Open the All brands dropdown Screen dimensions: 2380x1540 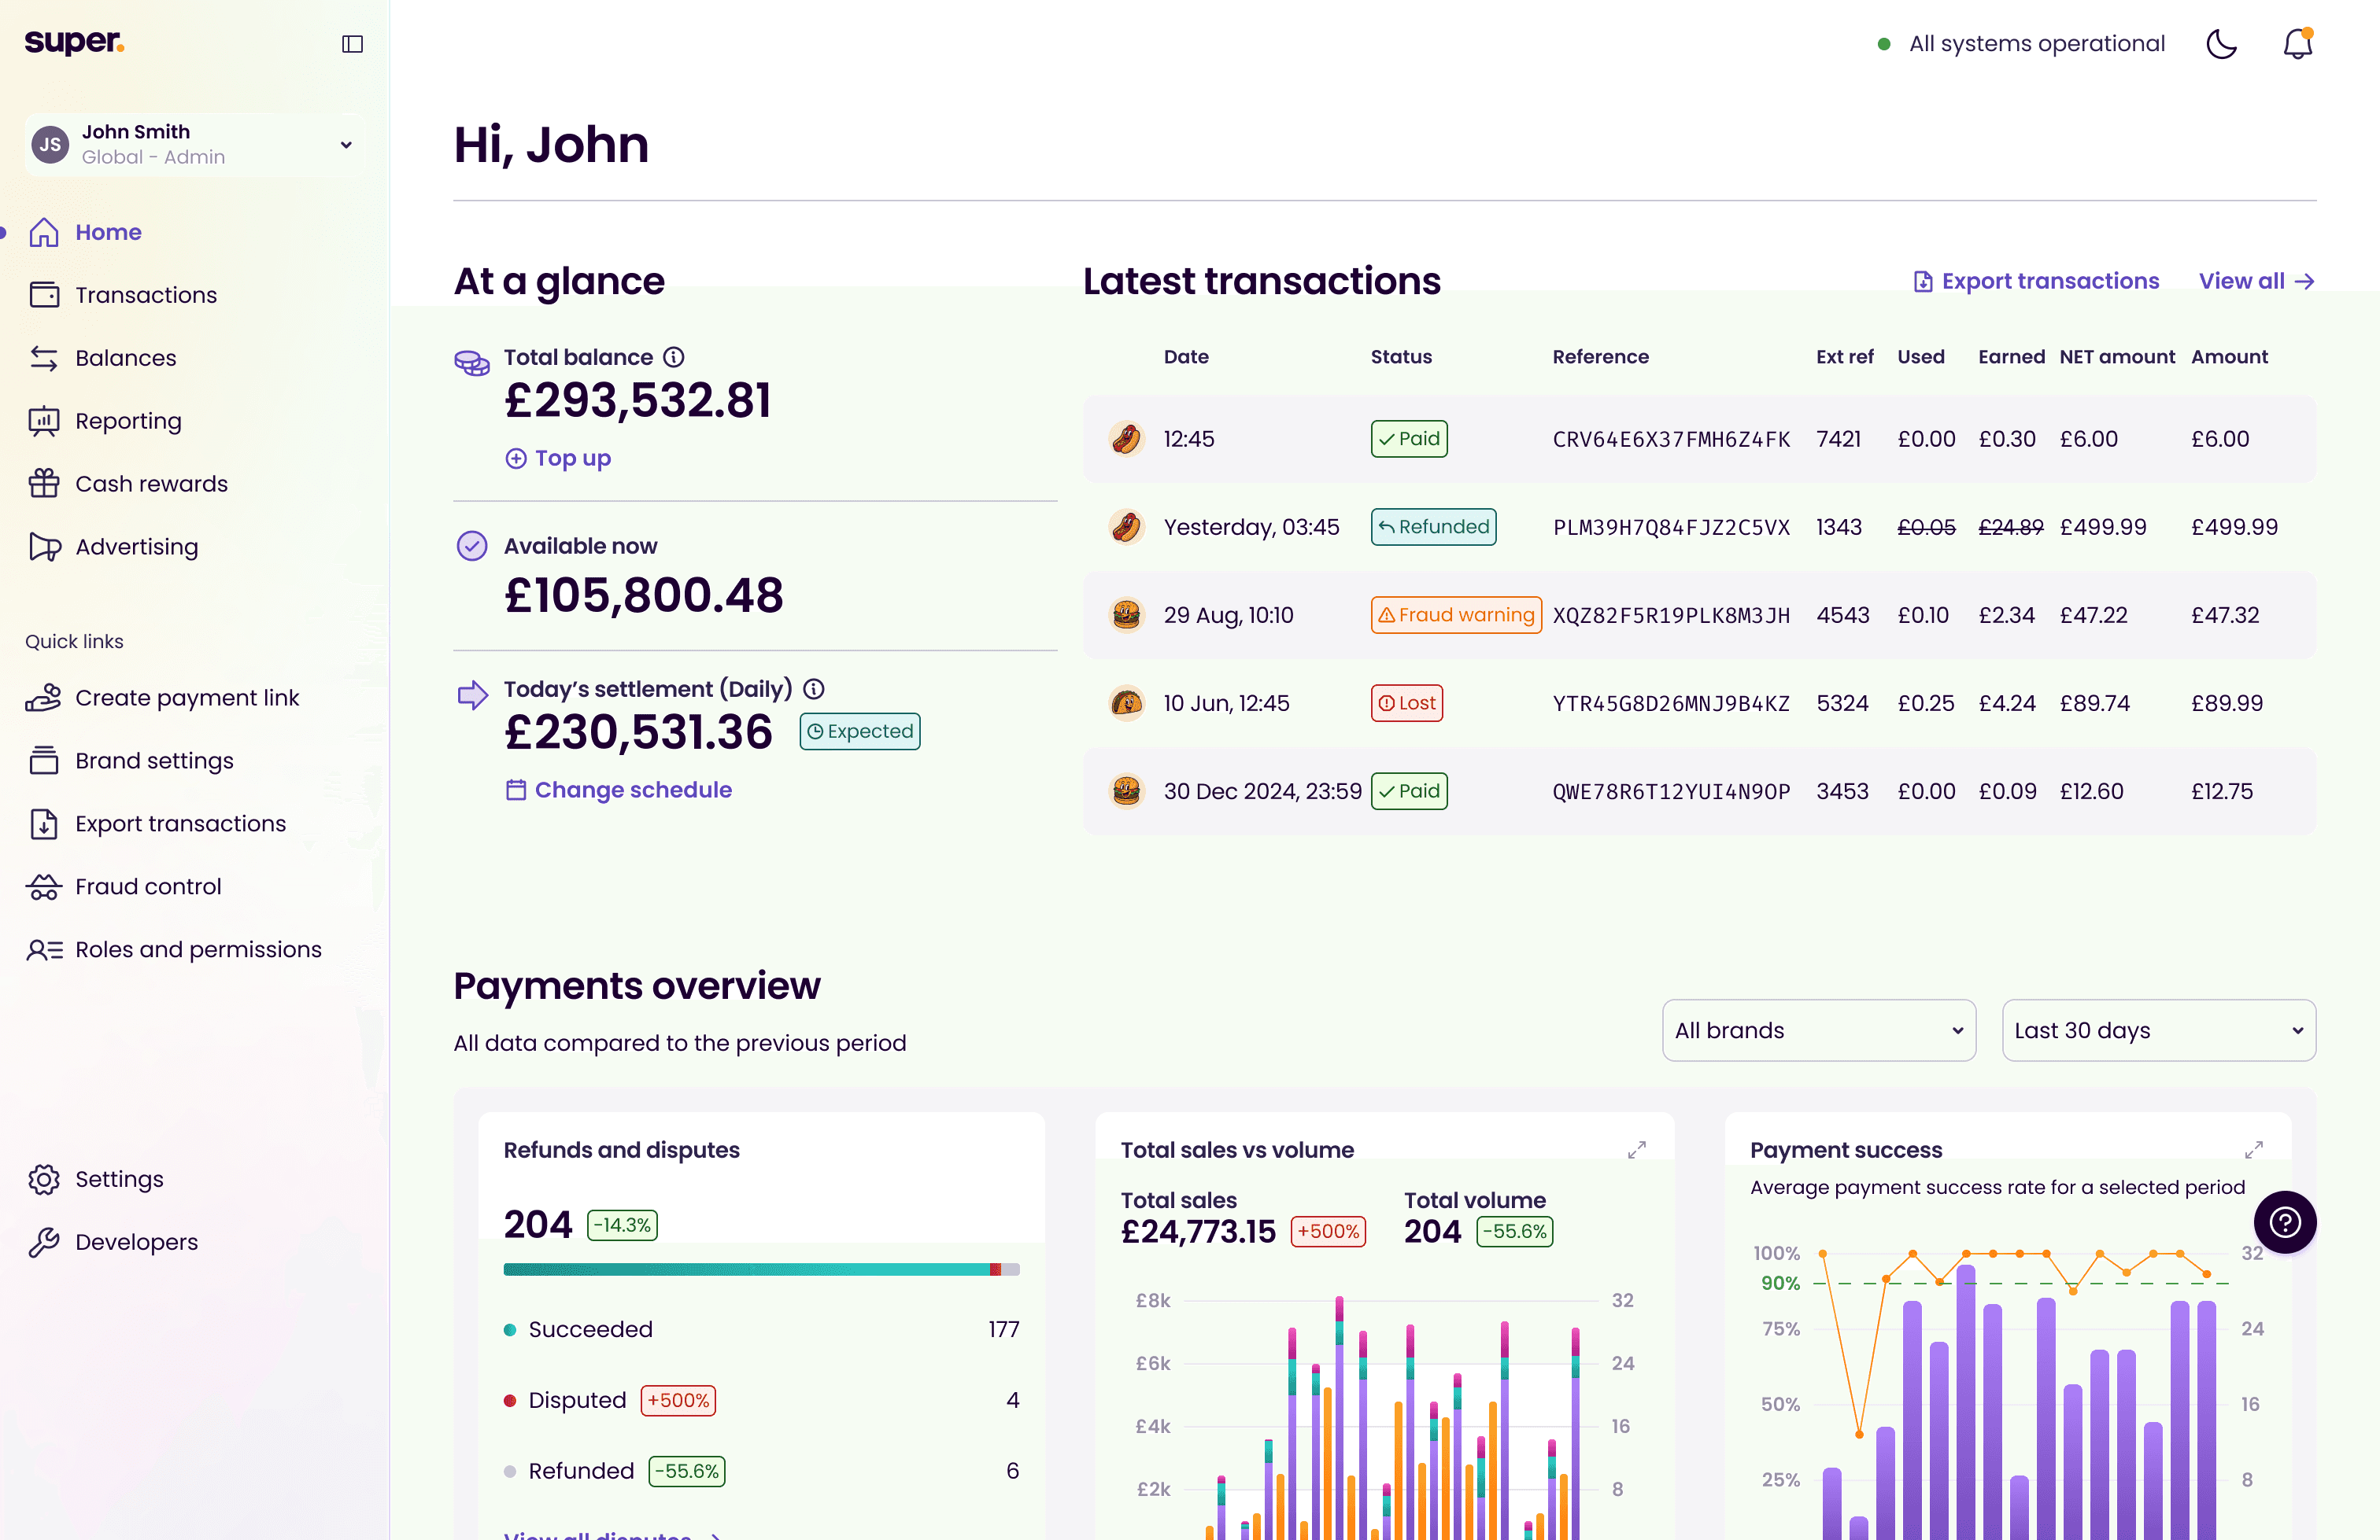[1818, 1030]
